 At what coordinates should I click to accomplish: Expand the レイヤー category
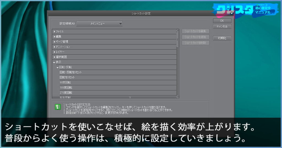[x=54, y=52]
